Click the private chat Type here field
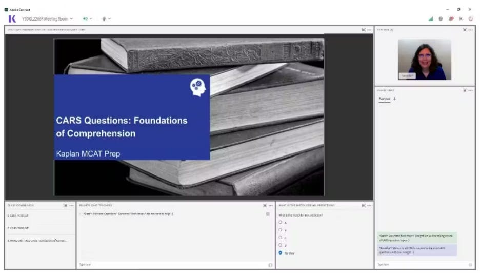The height and width of the screenshot is (273, 480). click(173, 265)
